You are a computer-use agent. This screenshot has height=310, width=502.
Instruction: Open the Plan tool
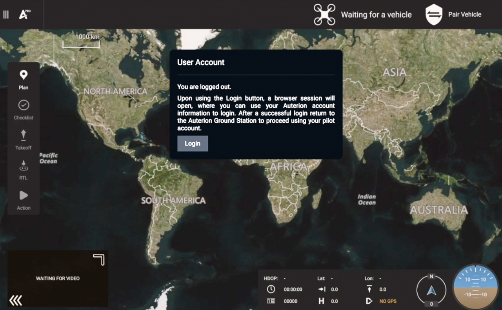pyautogui.click(x=24, y=80)
